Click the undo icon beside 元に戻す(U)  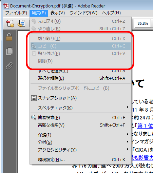(34, 21)
